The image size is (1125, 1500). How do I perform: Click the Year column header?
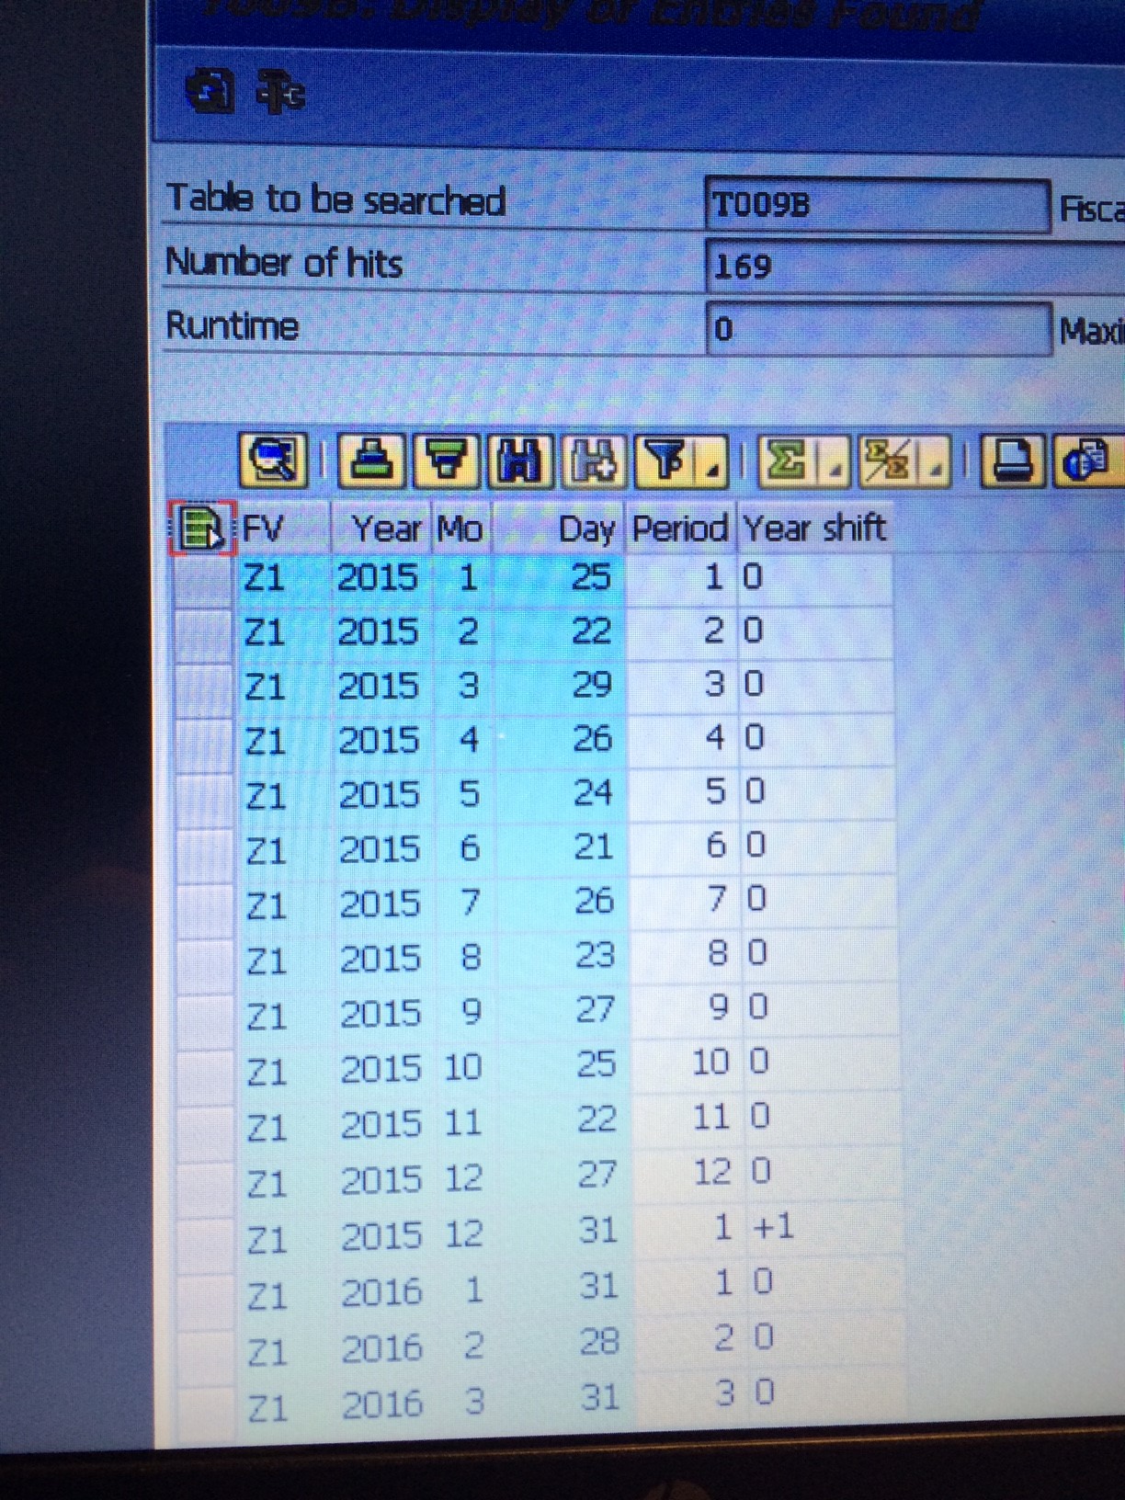point(384,528)
